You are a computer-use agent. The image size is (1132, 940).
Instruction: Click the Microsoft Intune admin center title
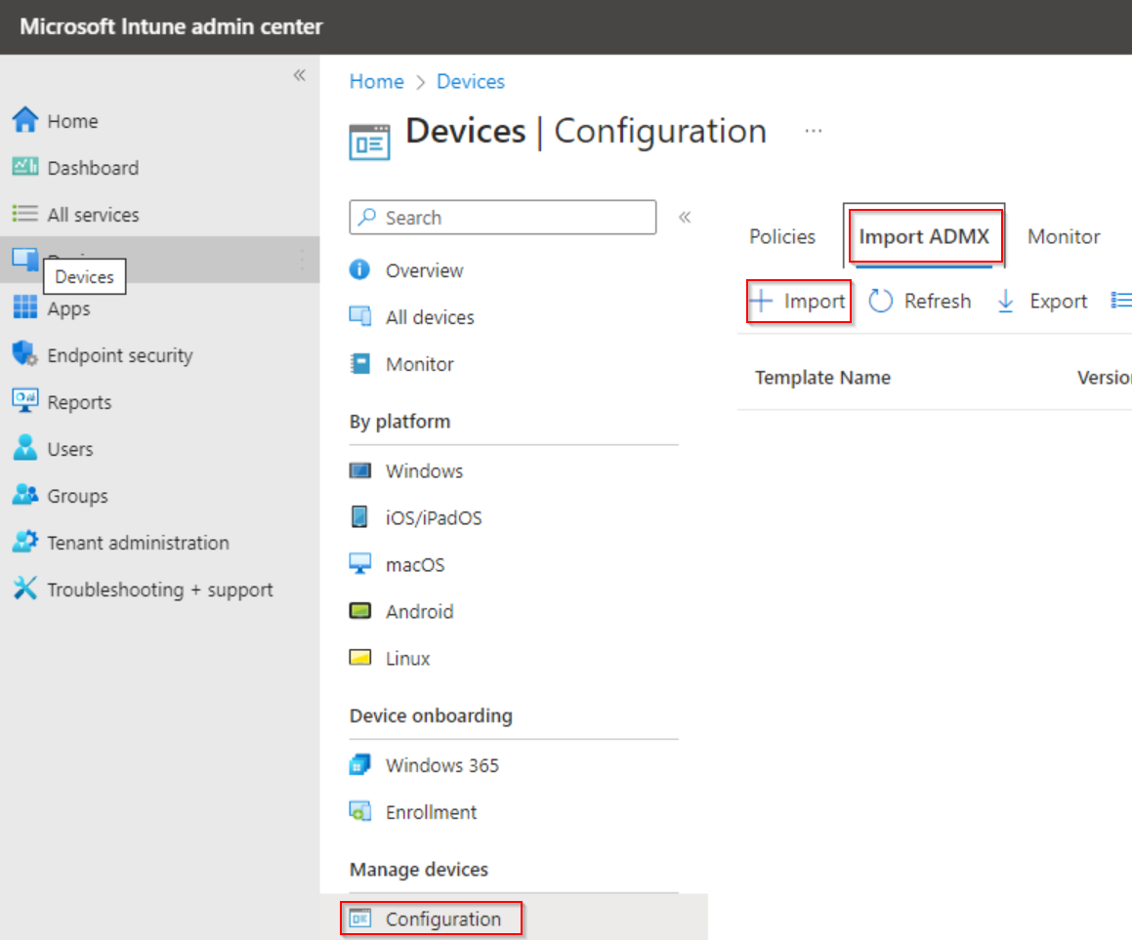tap(171, 26)
